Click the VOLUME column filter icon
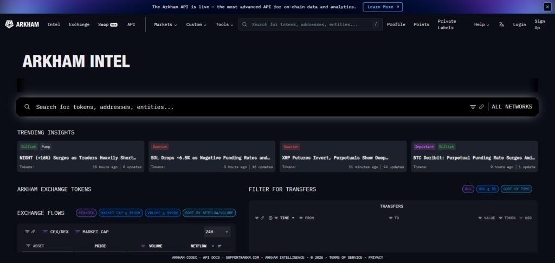 (143, 246)
